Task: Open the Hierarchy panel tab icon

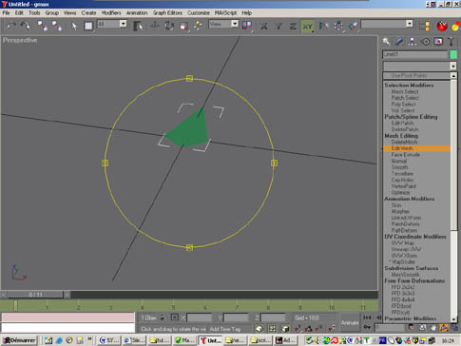Action: point(413,42)
